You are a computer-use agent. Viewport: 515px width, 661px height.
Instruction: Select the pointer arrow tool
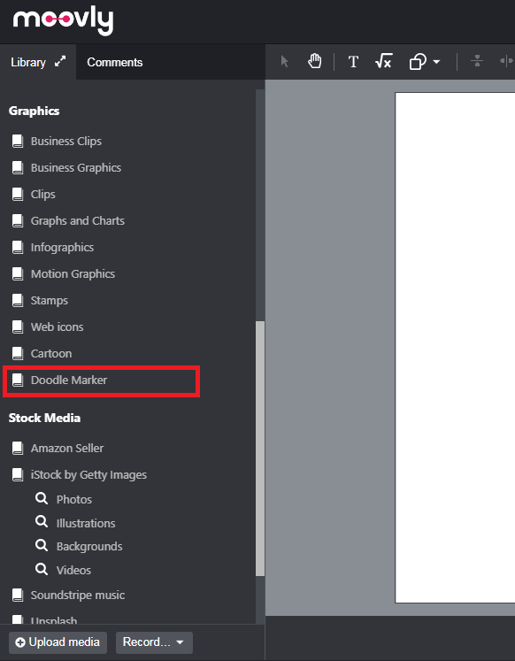point(284,62)
